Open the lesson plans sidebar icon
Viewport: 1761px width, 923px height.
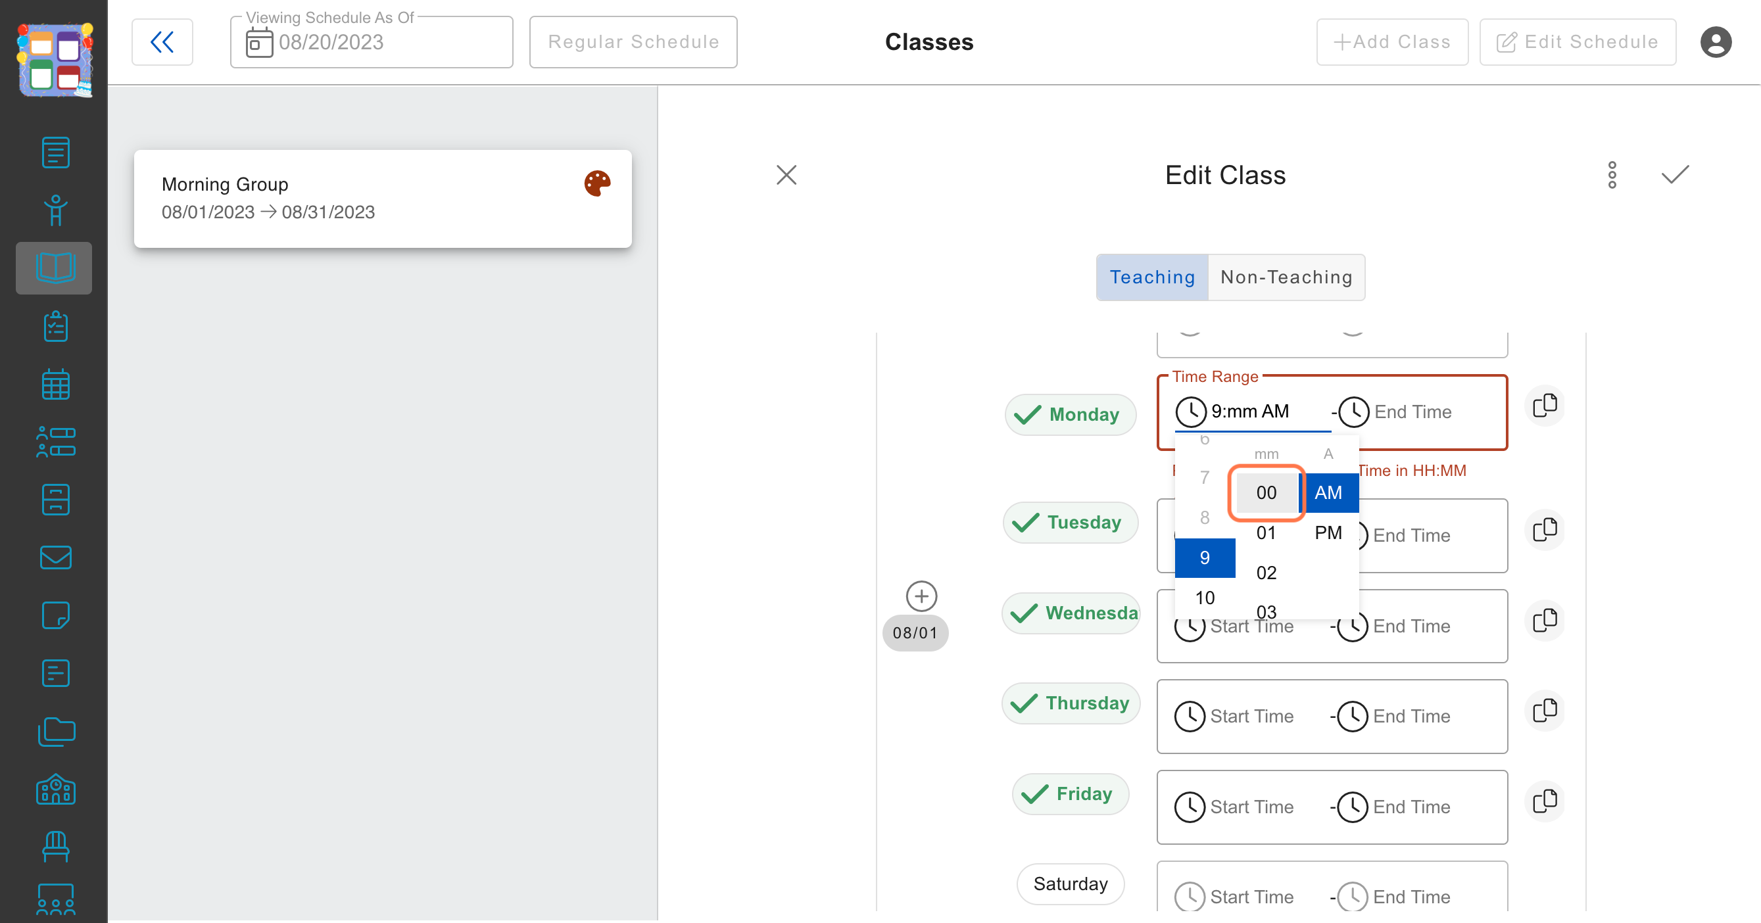55,152
